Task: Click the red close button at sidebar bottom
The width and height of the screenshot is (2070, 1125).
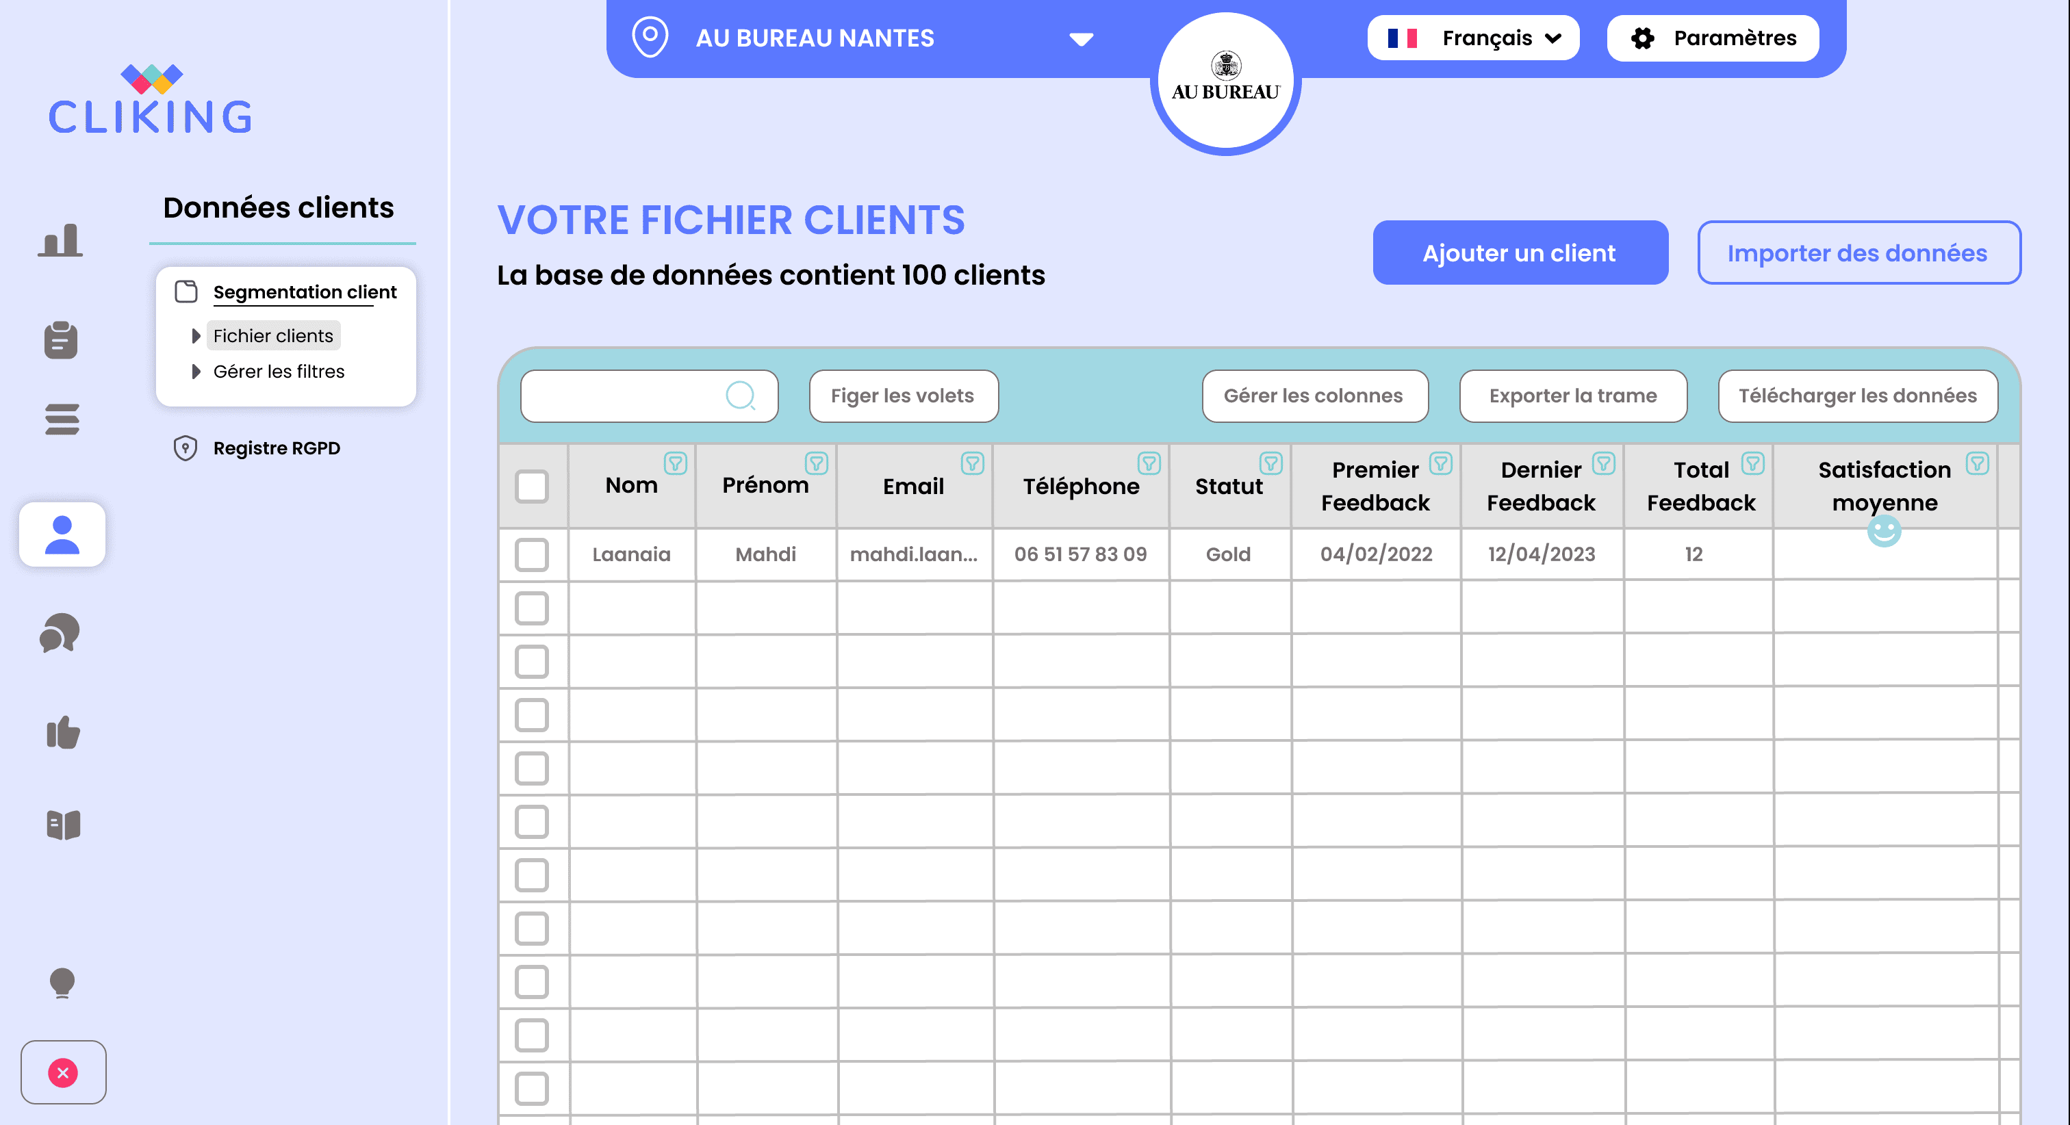Action: tap(63, 1073)
